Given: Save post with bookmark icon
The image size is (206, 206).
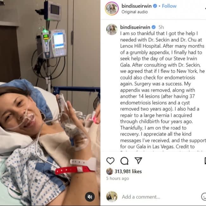Looking at the screenshot, I should click(205, 161).
